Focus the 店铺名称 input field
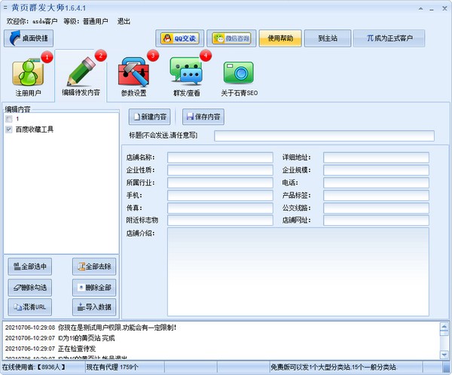This screenshot has height=375, width=452. click(x=220, y=157)
